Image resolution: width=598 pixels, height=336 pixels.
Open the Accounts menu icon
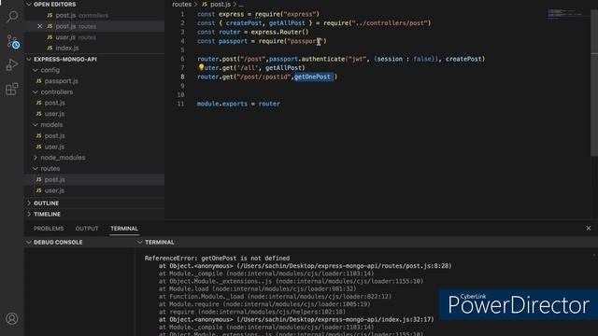pos(12,318)
